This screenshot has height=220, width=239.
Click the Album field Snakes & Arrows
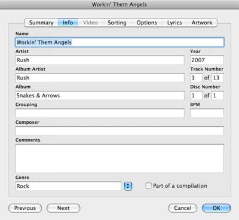[x=100, y=96]
